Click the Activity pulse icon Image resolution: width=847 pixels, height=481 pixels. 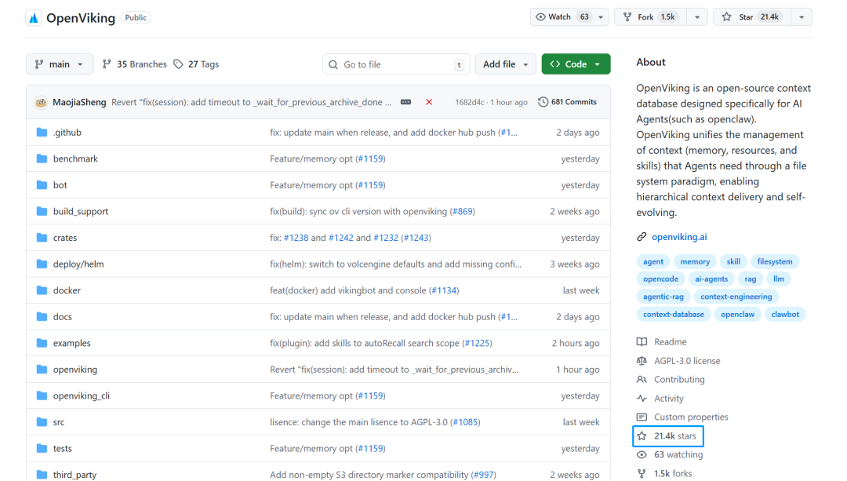pos(642,399)
